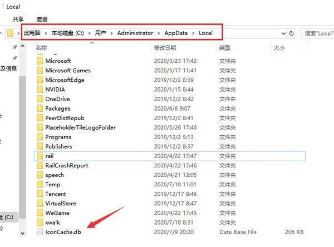334x247 pixels.
Task: Click the Tencent folder icon
Action: pyautogui.click(x=40, y=194)
